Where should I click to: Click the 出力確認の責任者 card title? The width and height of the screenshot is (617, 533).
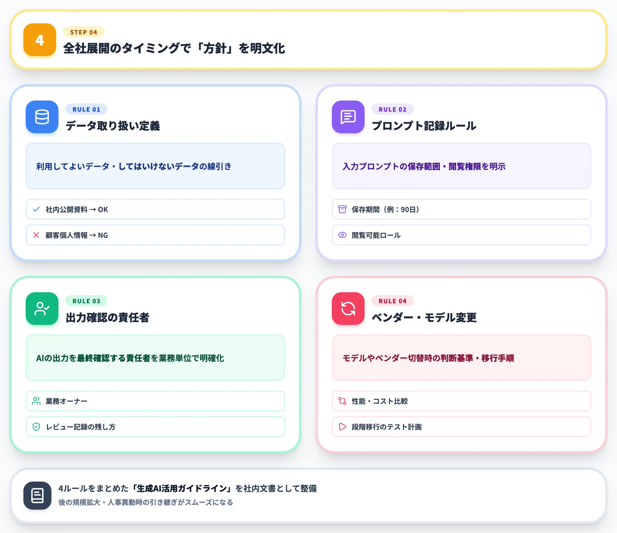108,317
